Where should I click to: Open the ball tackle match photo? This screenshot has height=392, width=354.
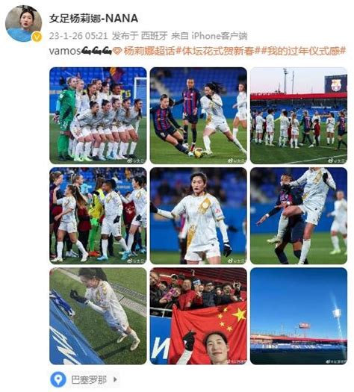198,116
